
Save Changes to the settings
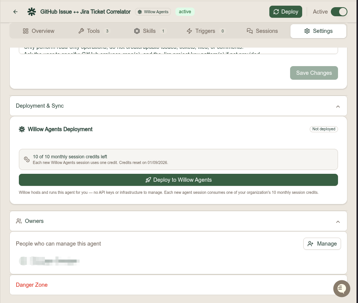pyautogui.click(x=314, y=73)
